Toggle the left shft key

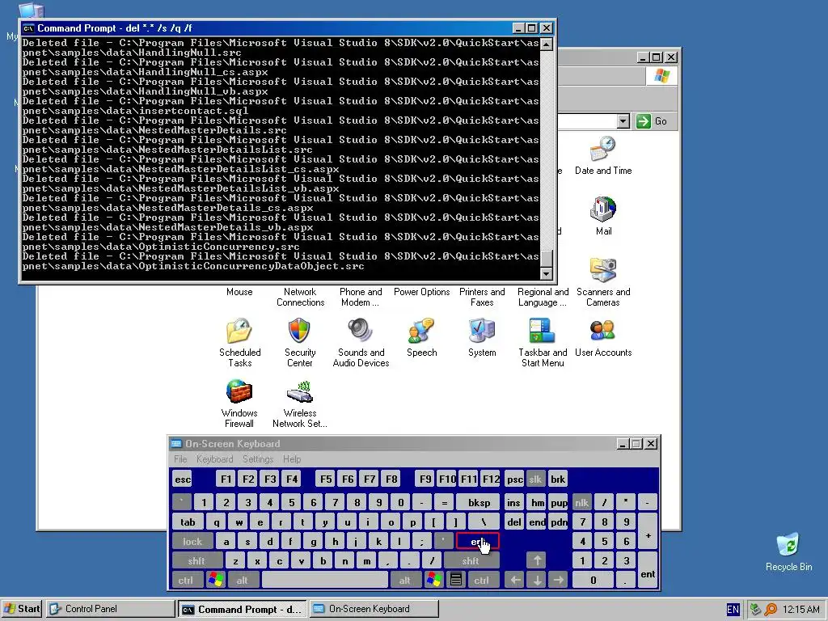click(x=196, y=561)
